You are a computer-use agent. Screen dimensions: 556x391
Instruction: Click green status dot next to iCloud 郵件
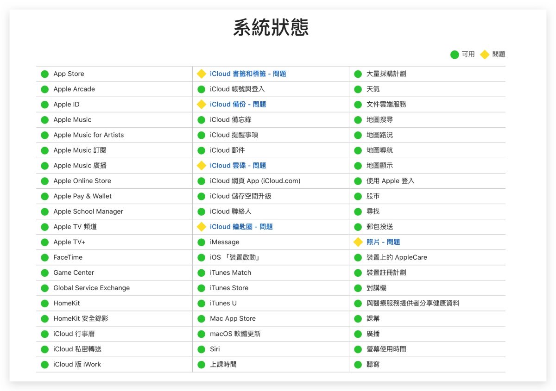201,150
